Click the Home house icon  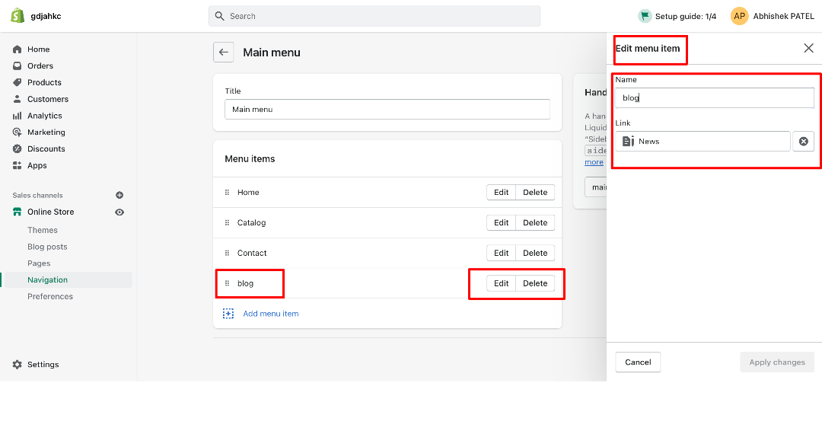point(18,49)
